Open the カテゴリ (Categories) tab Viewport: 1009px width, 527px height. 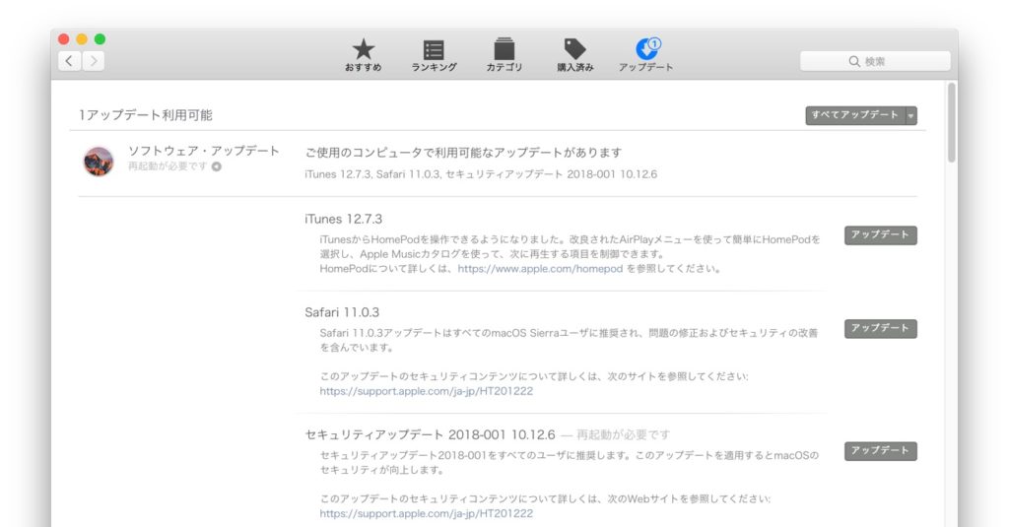[504, 55]
